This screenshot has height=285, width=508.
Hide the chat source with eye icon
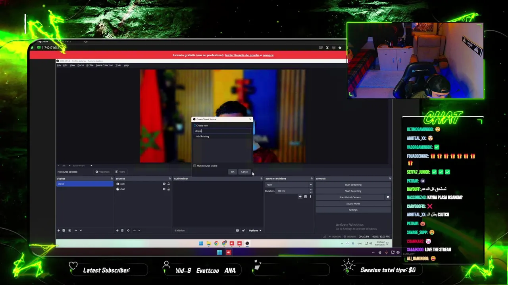(164, 189)
